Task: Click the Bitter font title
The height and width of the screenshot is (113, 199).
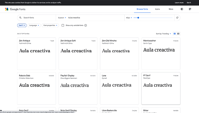Action: point(146,110)
